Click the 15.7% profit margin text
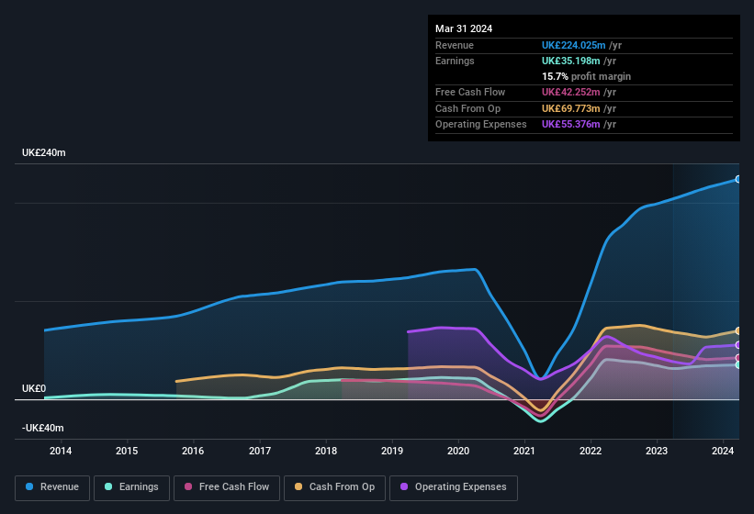The width and height of the screenshot is (754, 514). (x=586, y=76)
